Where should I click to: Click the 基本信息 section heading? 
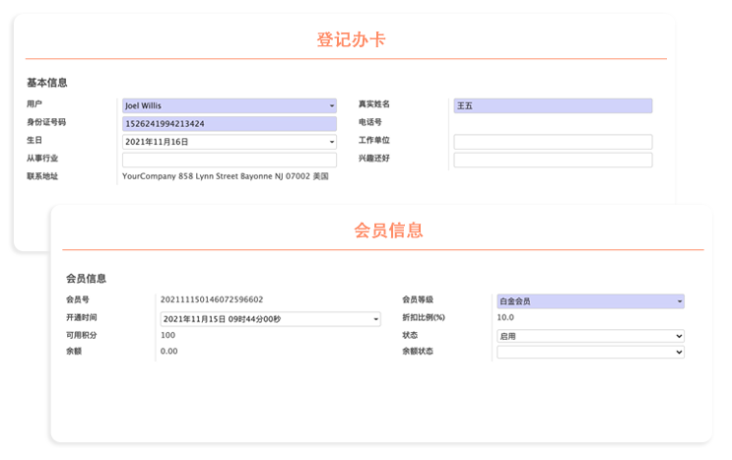pos(46,83)
